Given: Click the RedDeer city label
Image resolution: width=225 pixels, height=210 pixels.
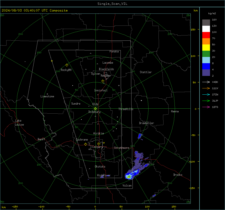Looking at the screenshot, I should tap(106, 76).
